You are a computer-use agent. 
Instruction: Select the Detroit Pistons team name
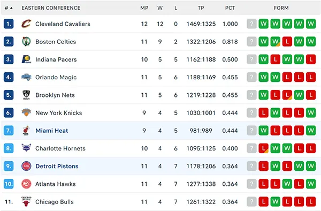click(57, 166)
